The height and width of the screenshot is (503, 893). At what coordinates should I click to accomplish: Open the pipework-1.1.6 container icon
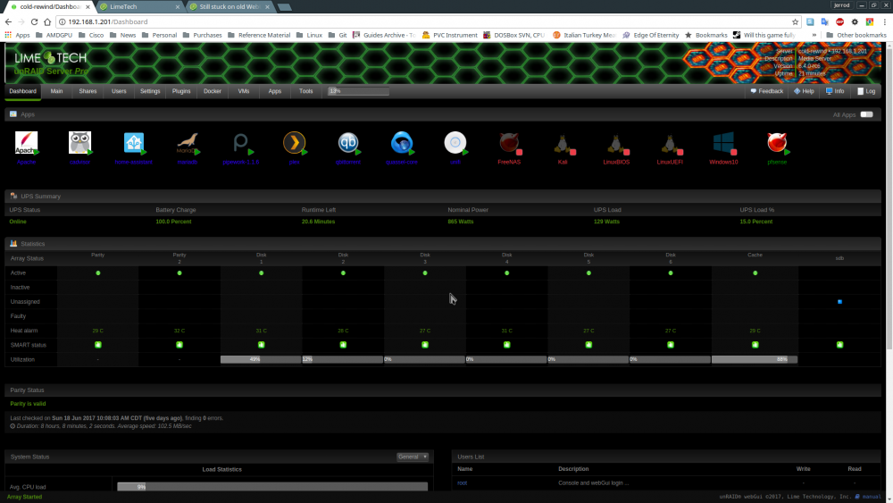241,142
